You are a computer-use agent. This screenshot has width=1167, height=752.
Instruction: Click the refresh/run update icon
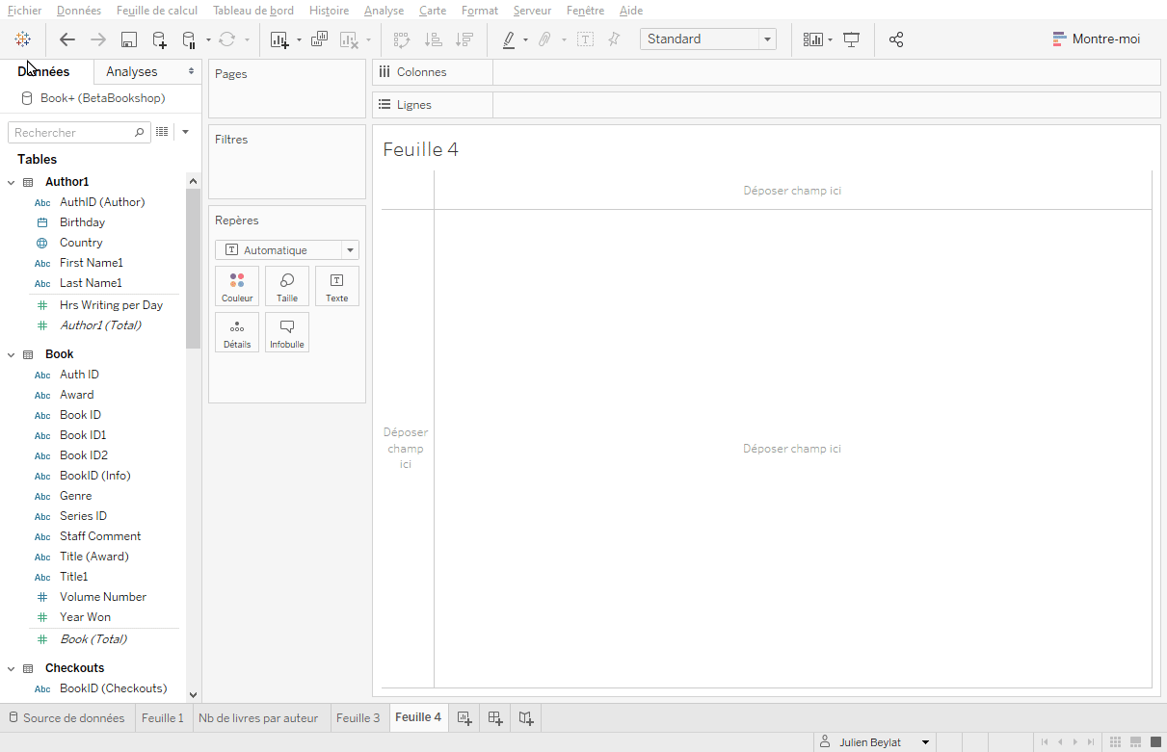226,39
